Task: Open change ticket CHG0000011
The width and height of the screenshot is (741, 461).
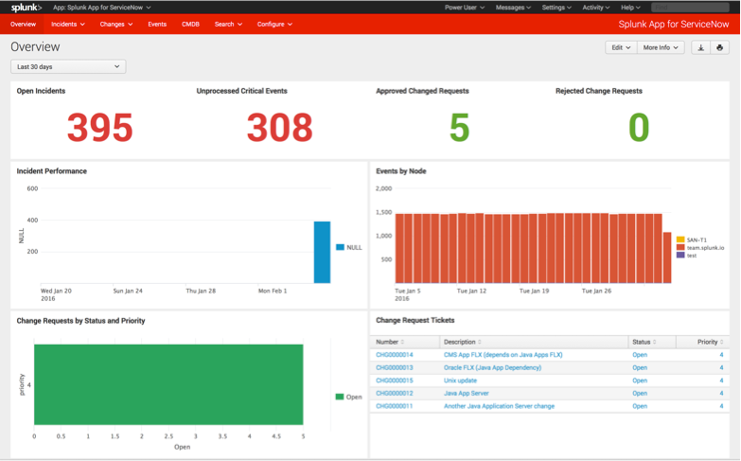Action: (394, 406)
